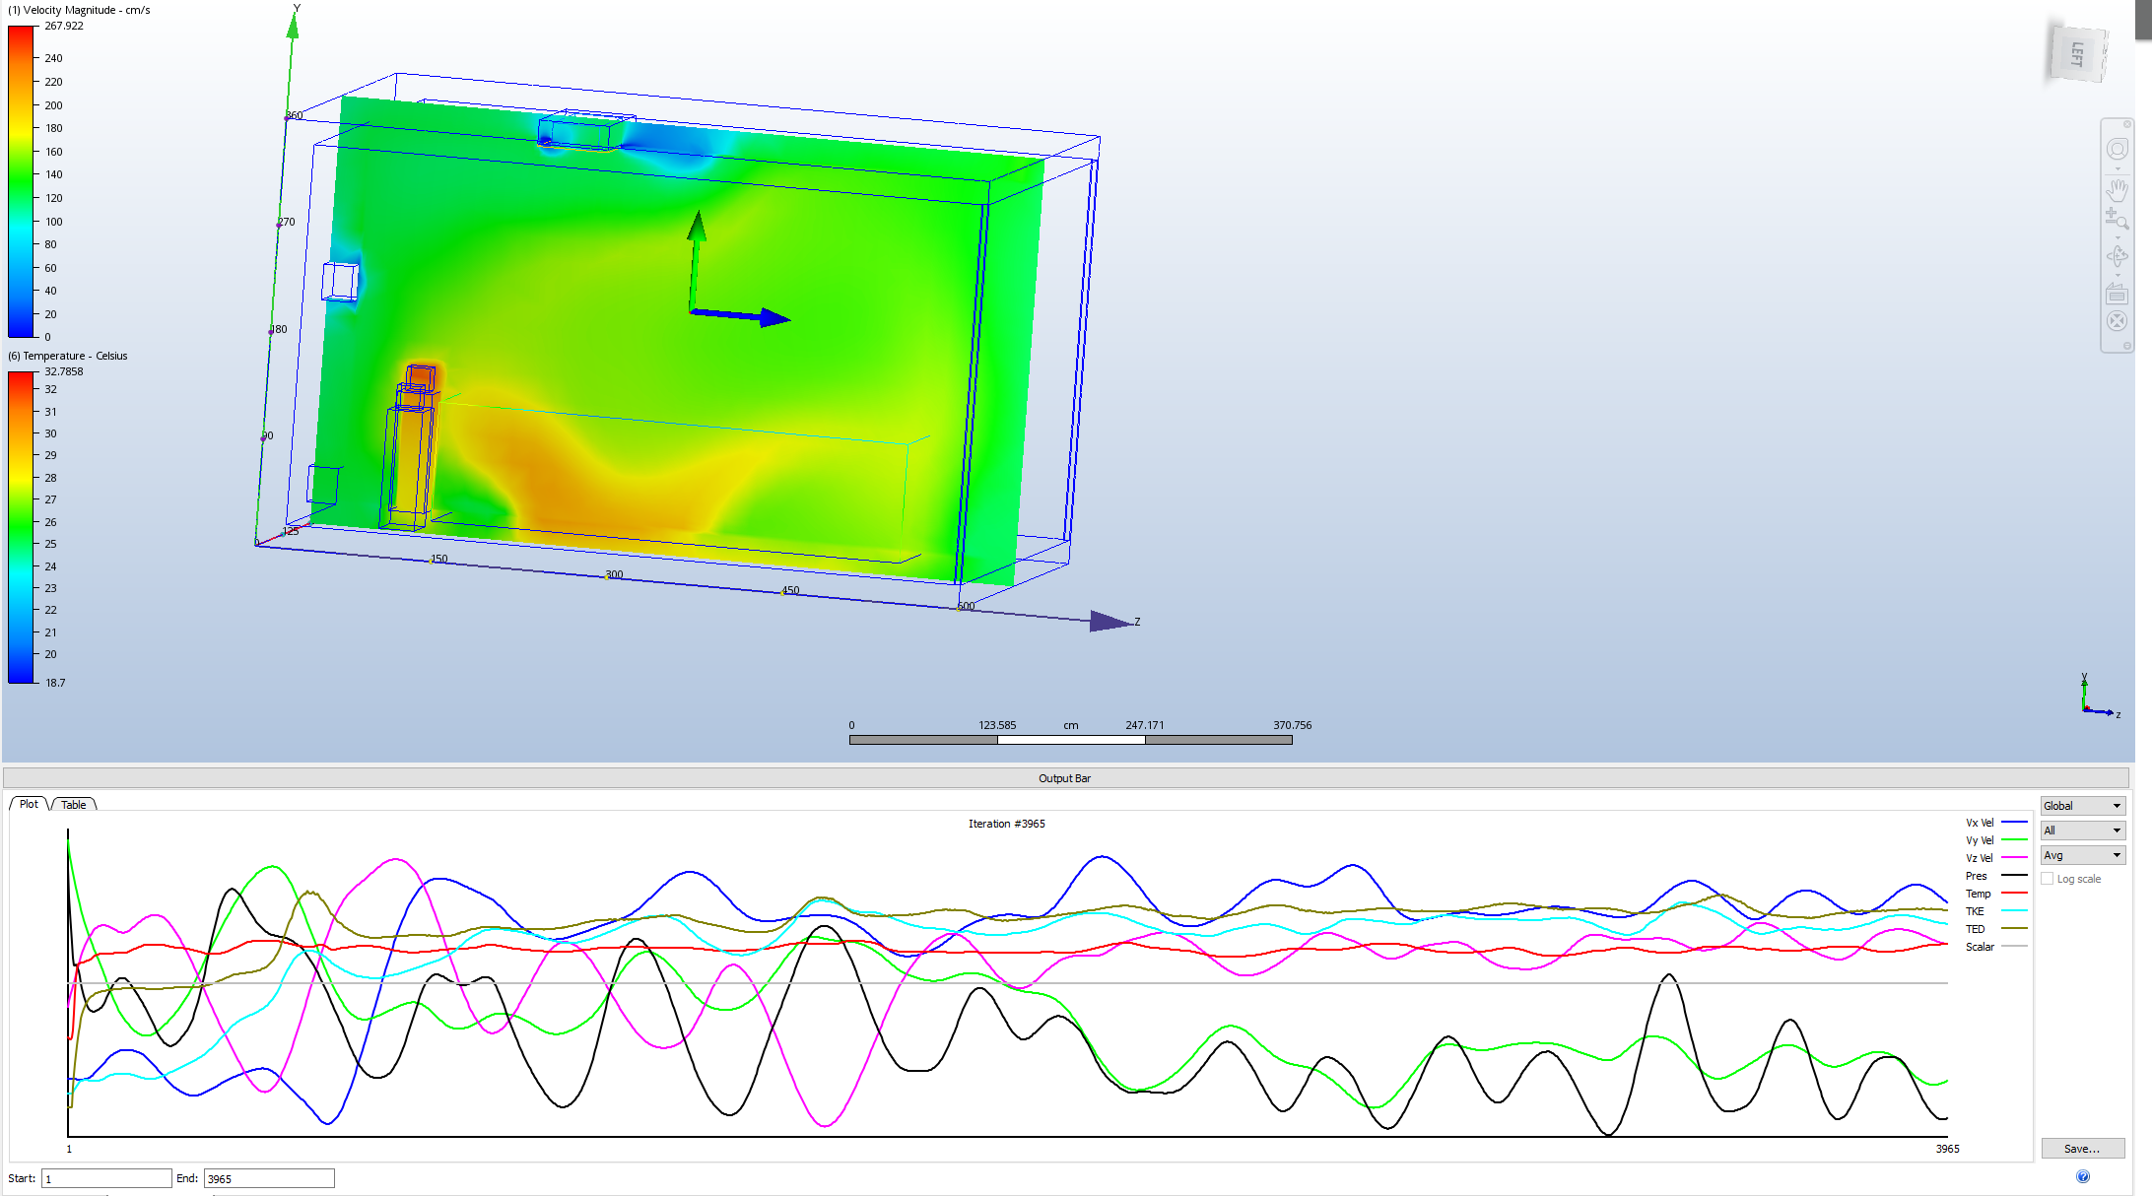Select the Plot tab
2152x1196 pixels.
click(x=28, y=804)
